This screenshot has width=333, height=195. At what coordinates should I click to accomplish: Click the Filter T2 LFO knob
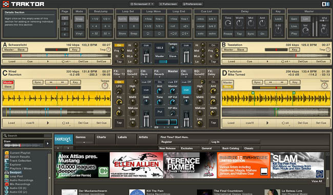point(119,91)
